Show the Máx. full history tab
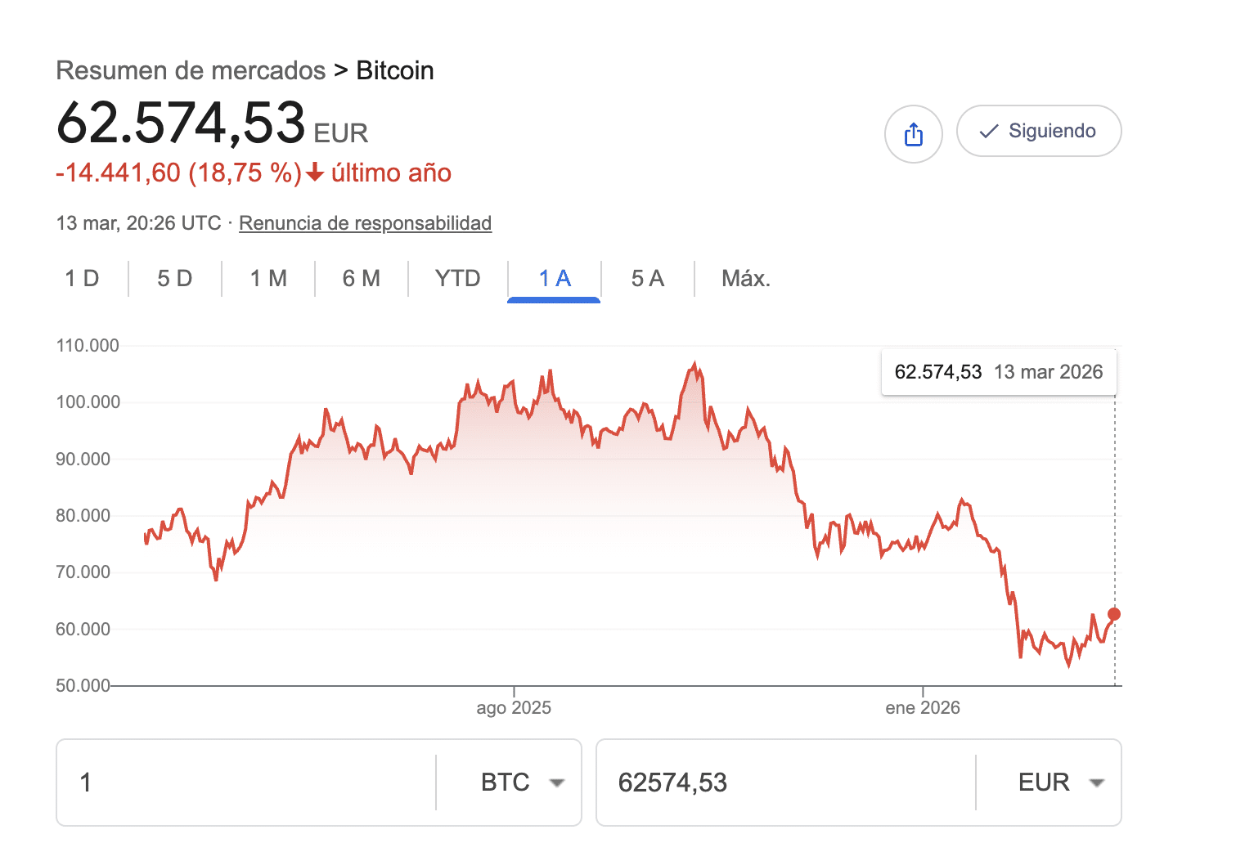The image size is (1245, 852). (745, 279)
